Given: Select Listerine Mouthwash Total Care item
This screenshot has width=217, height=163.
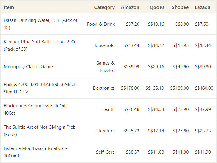Looking at the screenshot, I should tap(36, 152).
